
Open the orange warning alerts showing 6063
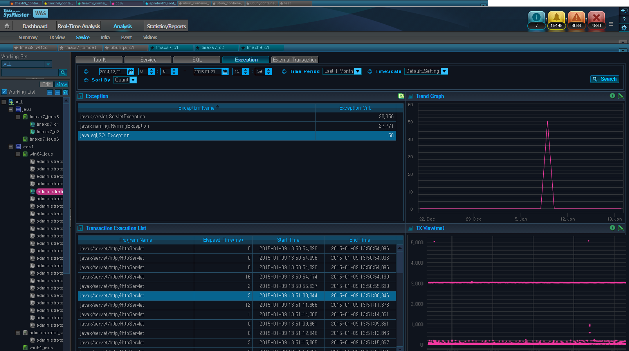576,20
